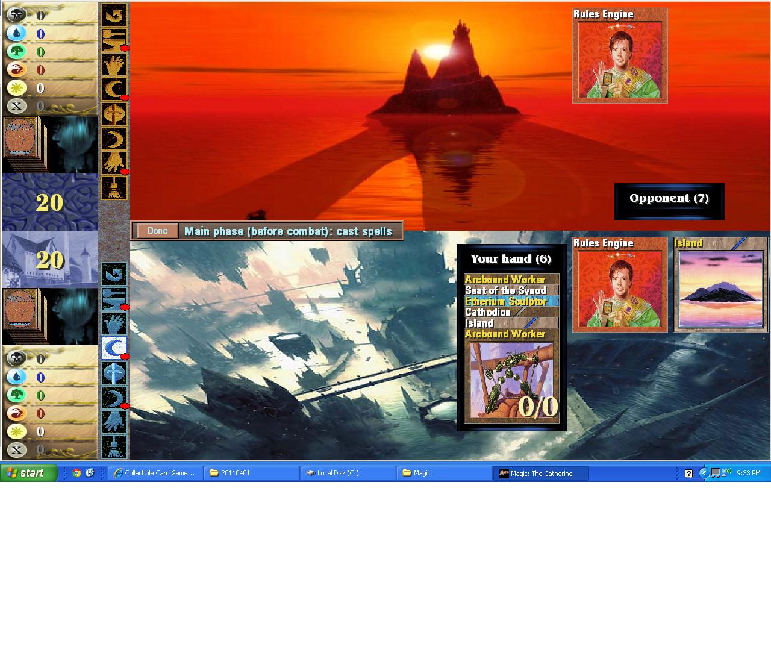Click the Your hand (6) header
Viewport: 771px width, 647px height.
[511, 259]
